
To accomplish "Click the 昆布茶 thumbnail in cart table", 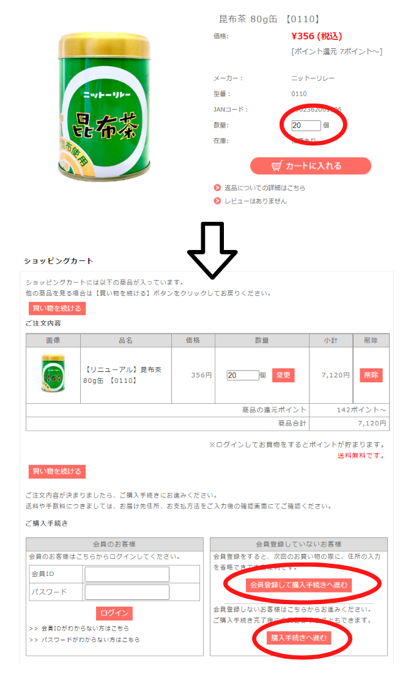I will [x=53, y=373].
